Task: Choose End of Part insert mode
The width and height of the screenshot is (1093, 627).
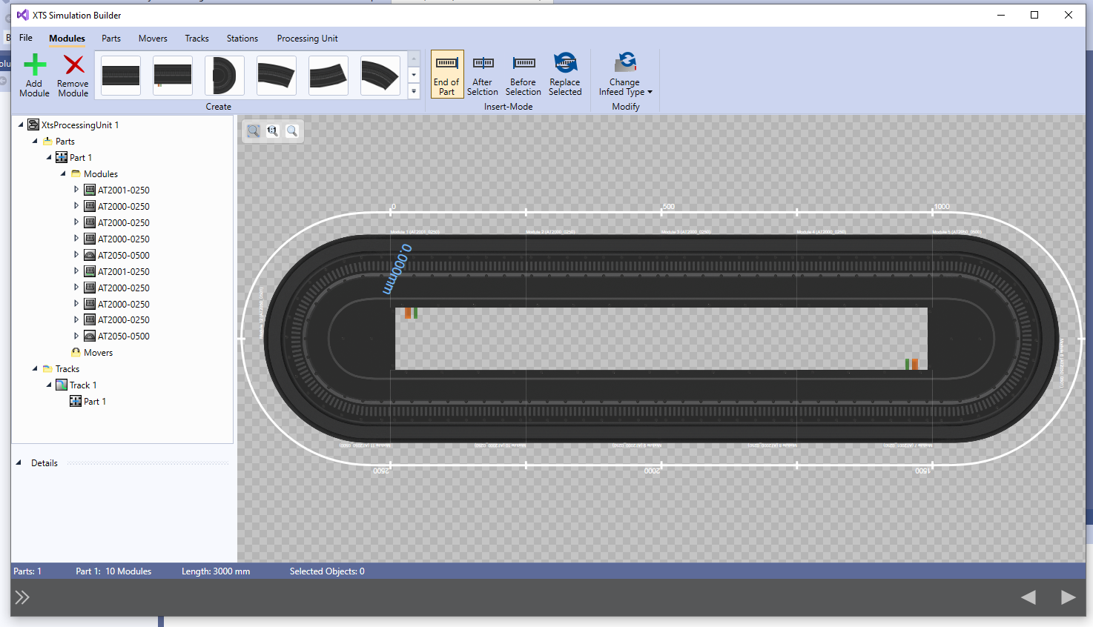Action: coord(446,74)
